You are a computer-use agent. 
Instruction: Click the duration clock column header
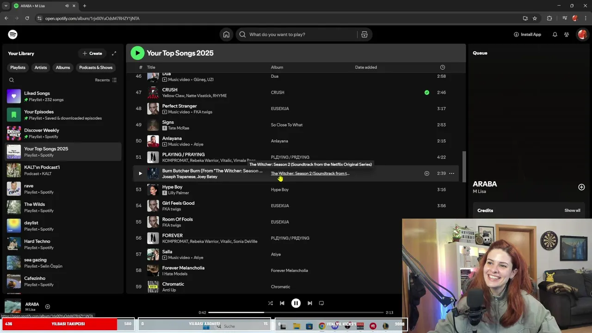[x=443, y=67]
